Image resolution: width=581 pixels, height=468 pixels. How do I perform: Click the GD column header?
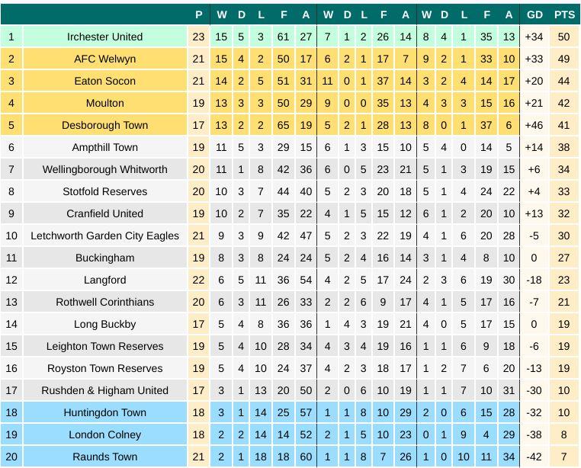(534, 14)
